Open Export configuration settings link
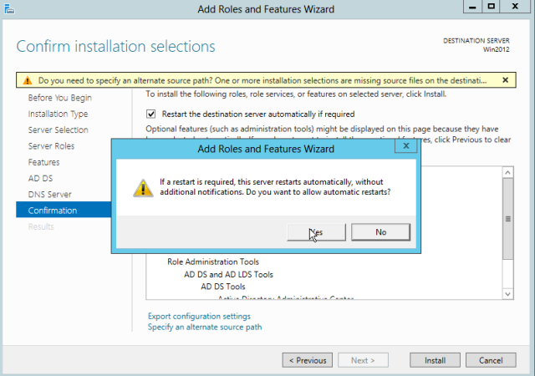The width and height of the screenshot is (535, 376). tap(199, 317)
